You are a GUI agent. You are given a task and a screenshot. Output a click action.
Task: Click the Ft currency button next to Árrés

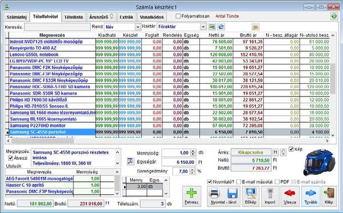[x=275, y=152]
